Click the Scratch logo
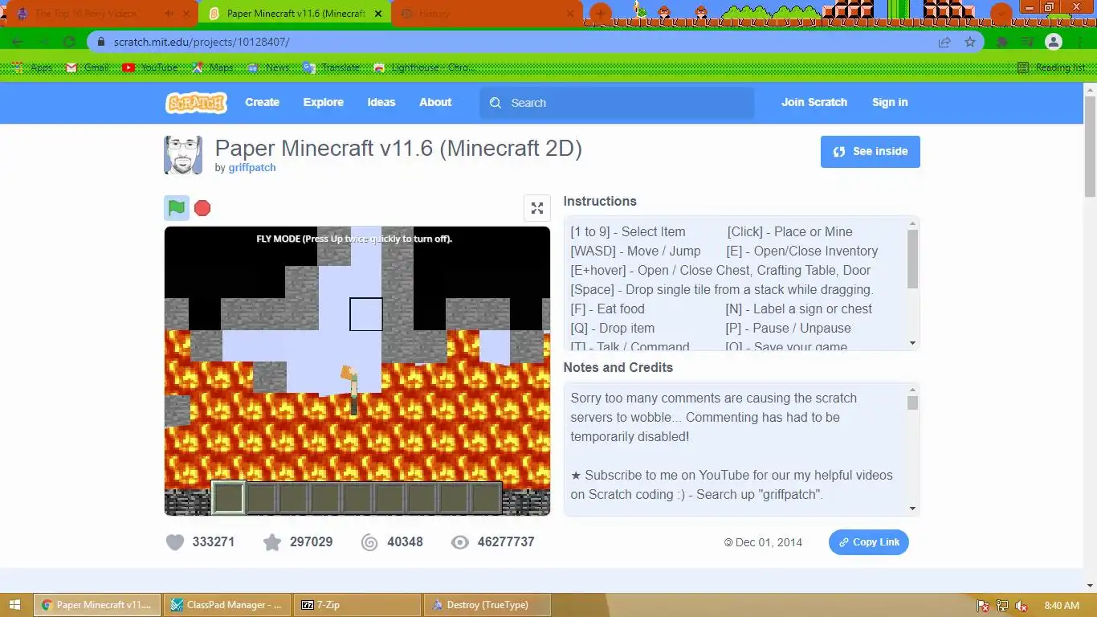The width and height of the screenshot is (1097, 617). tap(196, 102)
